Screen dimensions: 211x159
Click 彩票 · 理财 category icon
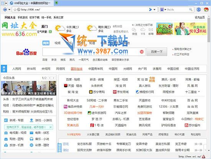[x=31, y=145]
